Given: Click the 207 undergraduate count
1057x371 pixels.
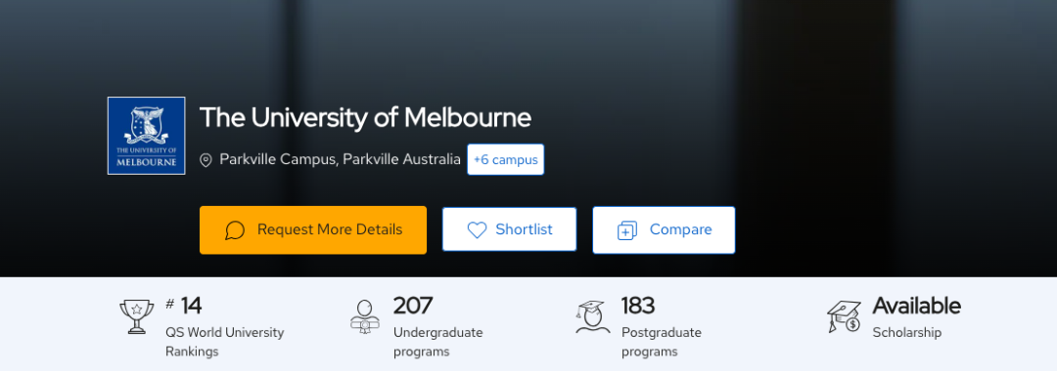Looking at the screenshot, I should [413, 306].
